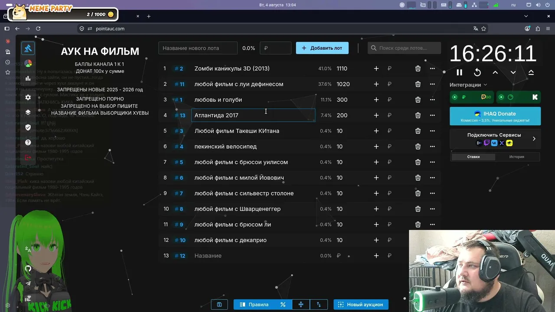Viewport: 555px width, 312px height.
Task: Open the browser translate page icon
Action: point(476,29)
